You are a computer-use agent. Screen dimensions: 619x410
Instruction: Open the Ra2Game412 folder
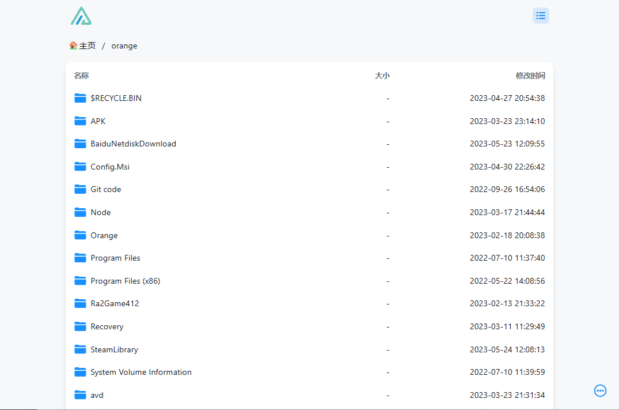[x=115, y=303]
